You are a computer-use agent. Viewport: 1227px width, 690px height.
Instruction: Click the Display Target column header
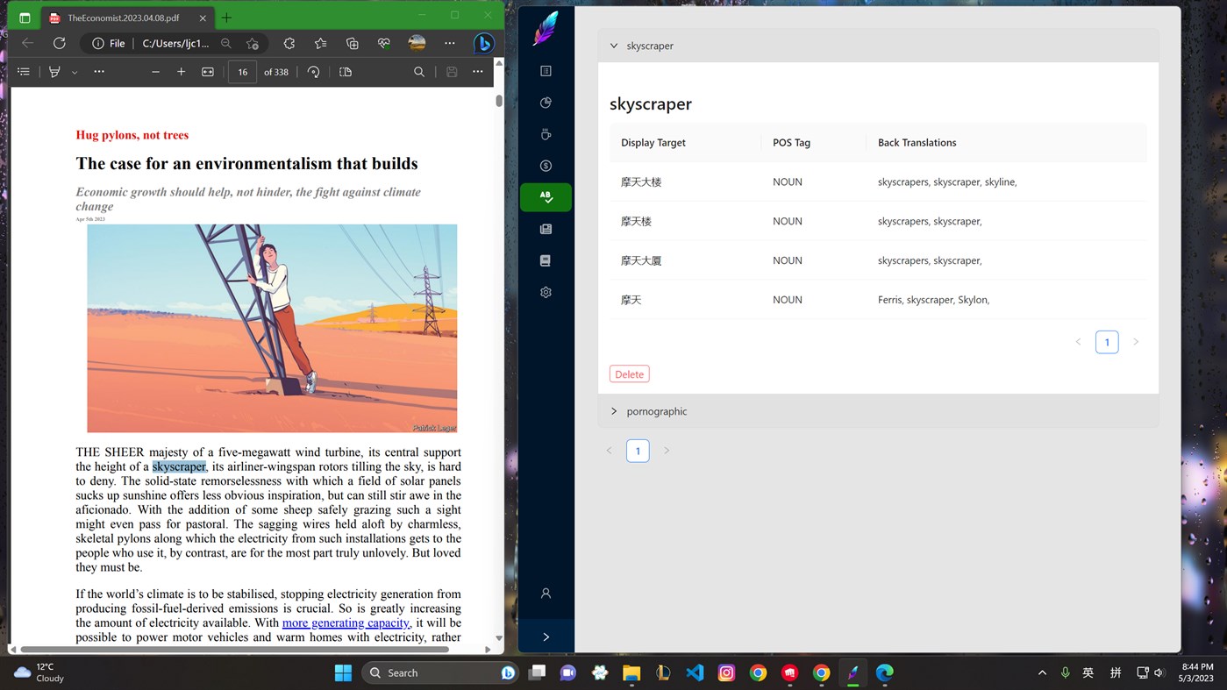[x=653, y=143]
